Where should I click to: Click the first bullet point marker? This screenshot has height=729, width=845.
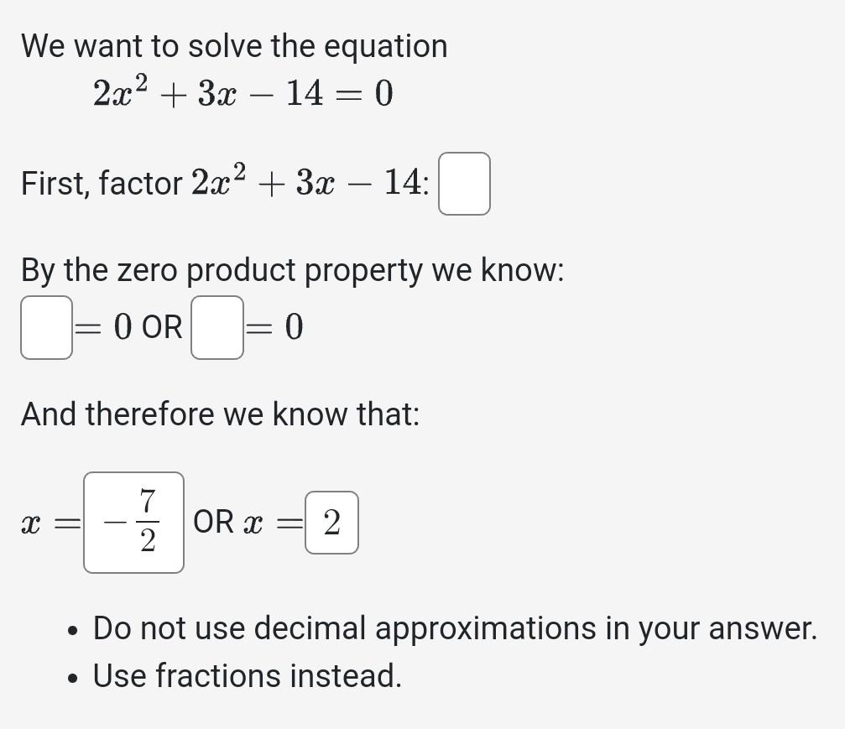[x=74, y=629]
